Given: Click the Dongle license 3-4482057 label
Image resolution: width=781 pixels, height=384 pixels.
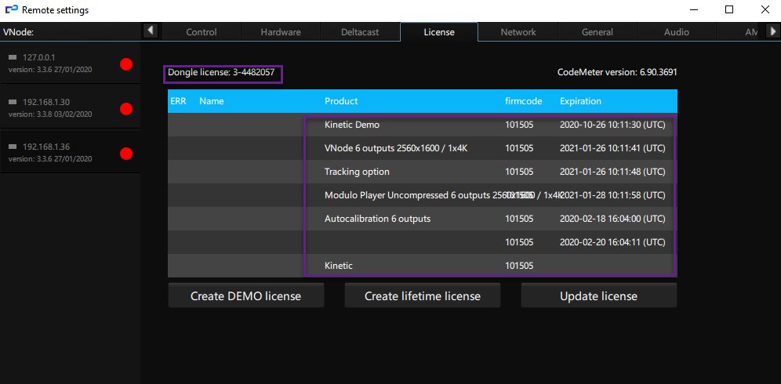Looking at the screenshot, I should pyautogui.click(x=221, y=72).
